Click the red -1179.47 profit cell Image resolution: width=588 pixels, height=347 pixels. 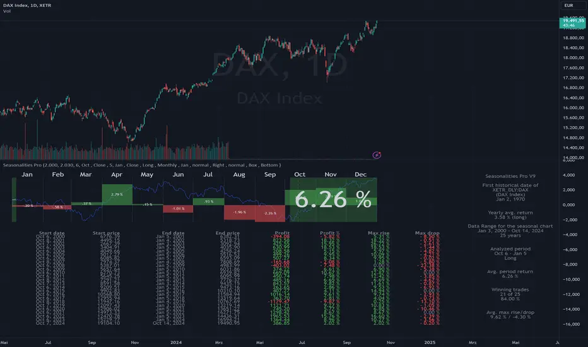coord(279,301)
